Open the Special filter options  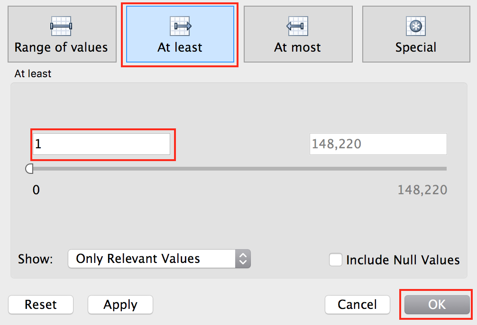[x=416, y=34]
